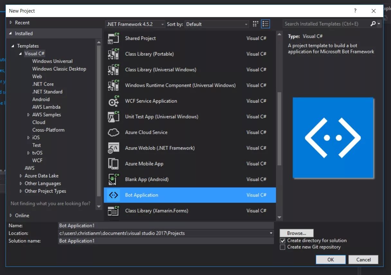Select the Android category

coord(41,99)
